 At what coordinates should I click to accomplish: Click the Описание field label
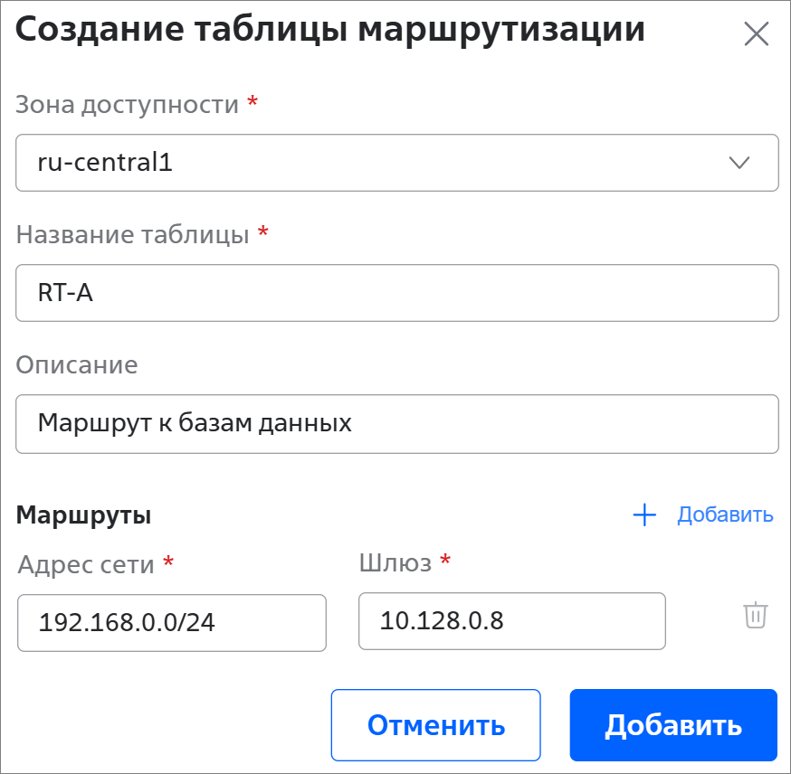click(77, 365)
